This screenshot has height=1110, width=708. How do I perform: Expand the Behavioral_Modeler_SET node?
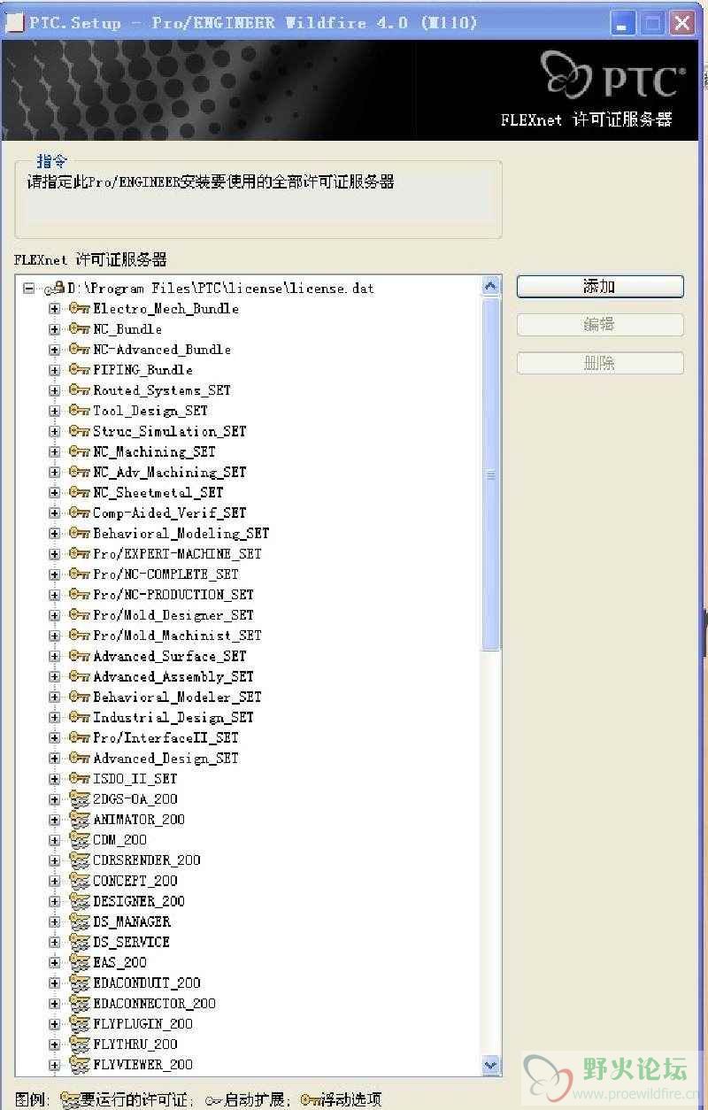click(x=54, y=697)
